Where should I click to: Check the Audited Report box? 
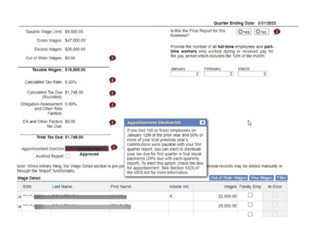click(68, 156)
